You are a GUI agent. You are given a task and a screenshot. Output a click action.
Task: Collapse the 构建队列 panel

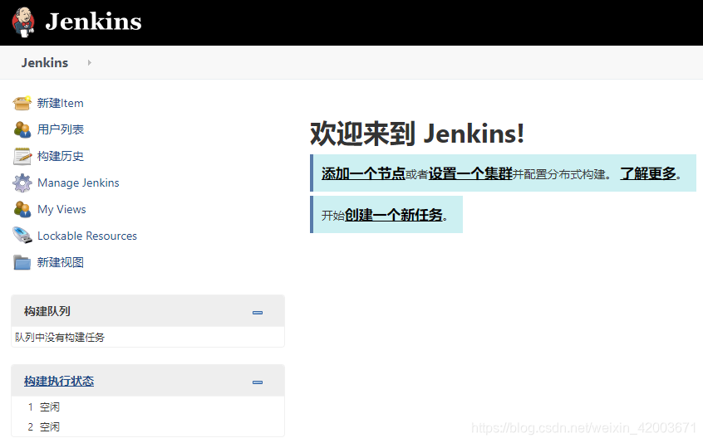click(x=258, y=312)
